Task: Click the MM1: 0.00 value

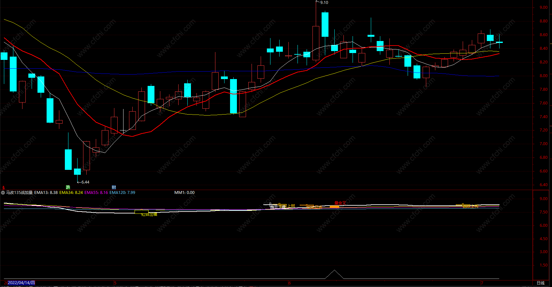Action: click(184, 193)
